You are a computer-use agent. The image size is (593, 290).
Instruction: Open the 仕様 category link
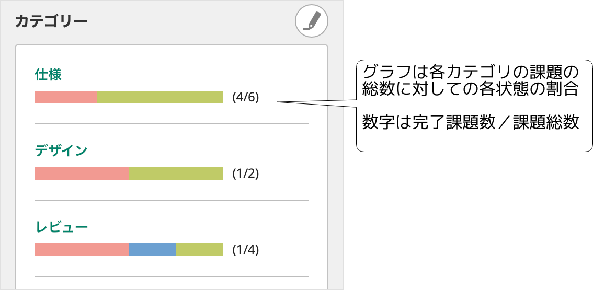(48, 75)
